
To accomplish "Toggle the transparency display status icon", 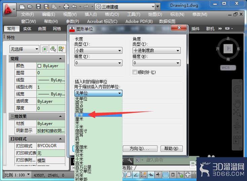I will tap(166, 175).
